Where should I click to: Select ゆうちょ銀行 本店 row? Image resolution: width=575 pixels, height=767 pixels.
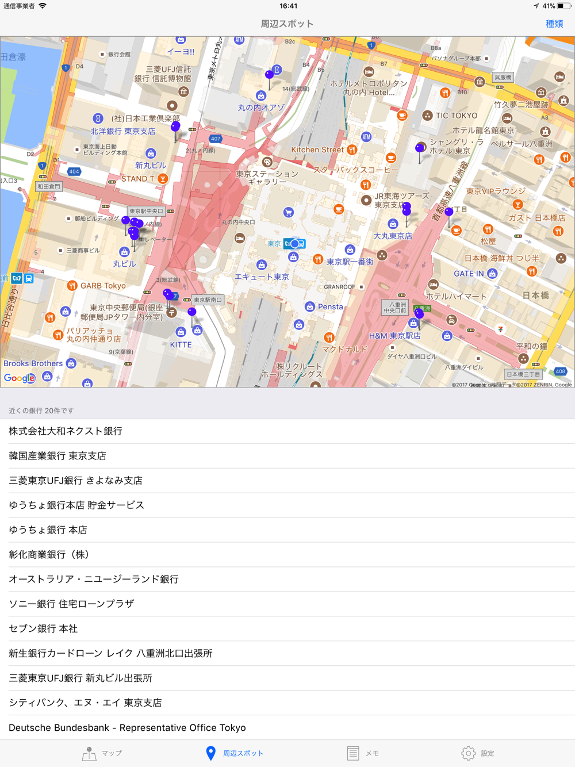coord(287,530)
